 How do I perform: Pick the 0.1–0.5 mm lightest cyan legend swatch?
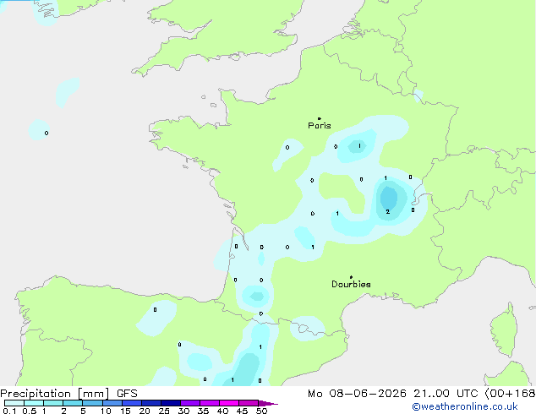tap(14, 403)
